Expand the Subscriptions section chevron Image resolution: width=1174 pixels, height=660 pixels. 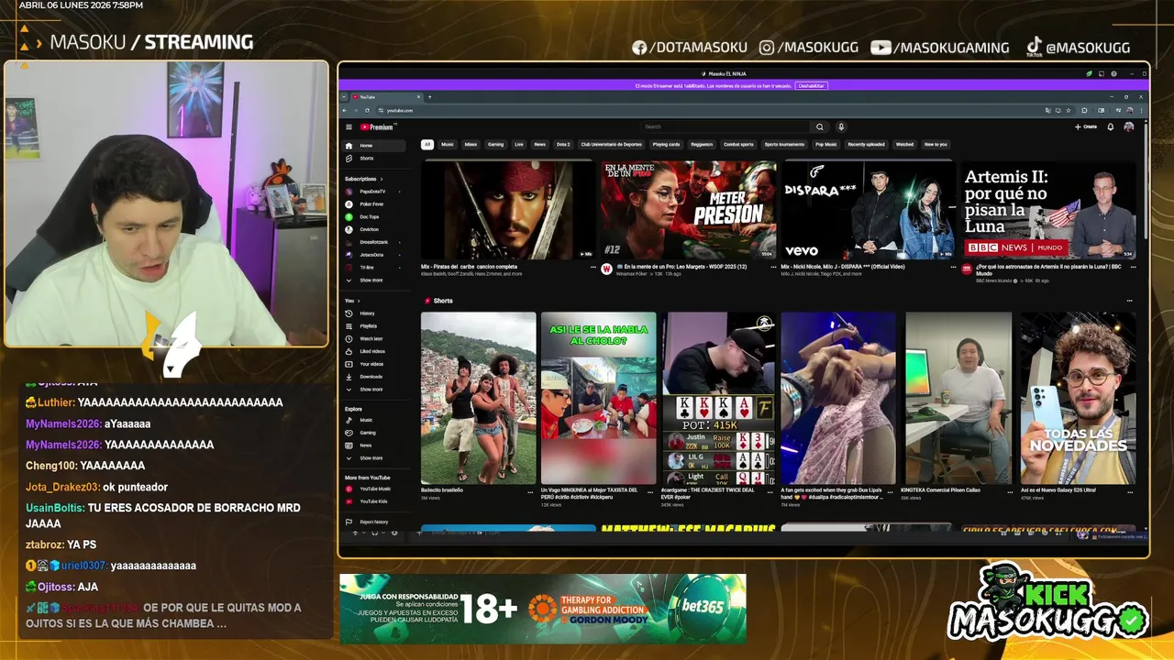pyautogui.click(x=381, y=179)
